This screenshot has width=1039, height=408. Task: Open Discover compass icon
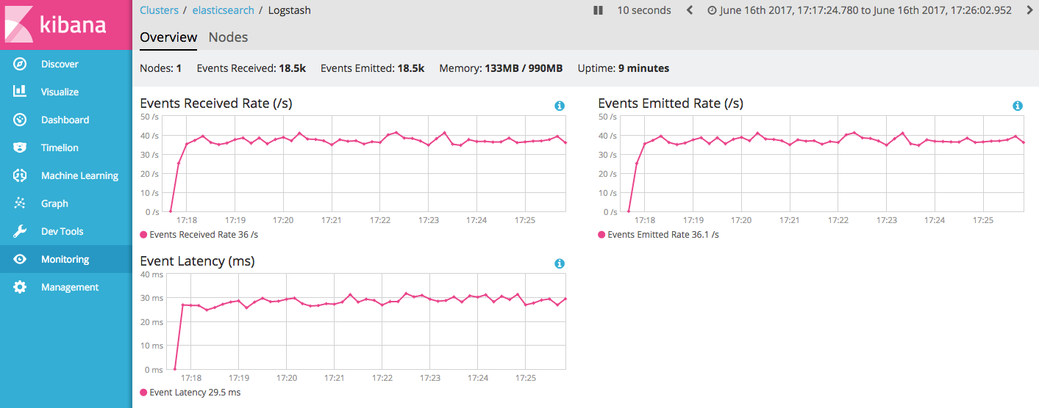click(x=20, y=64)
